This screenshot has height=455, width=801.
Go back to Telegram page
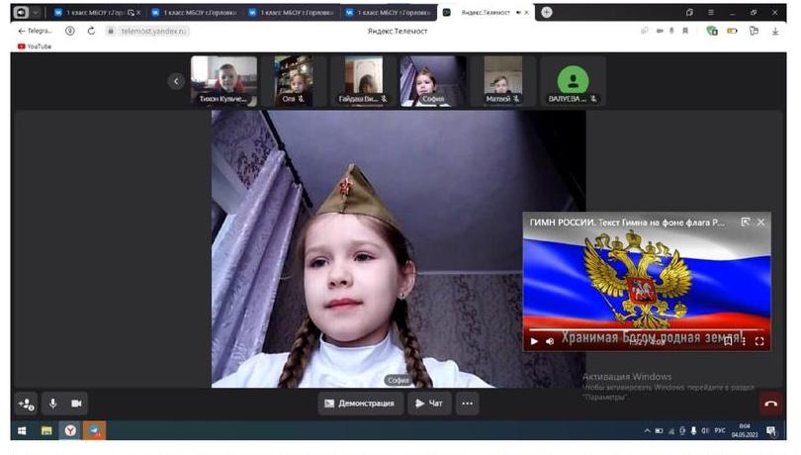36,31
